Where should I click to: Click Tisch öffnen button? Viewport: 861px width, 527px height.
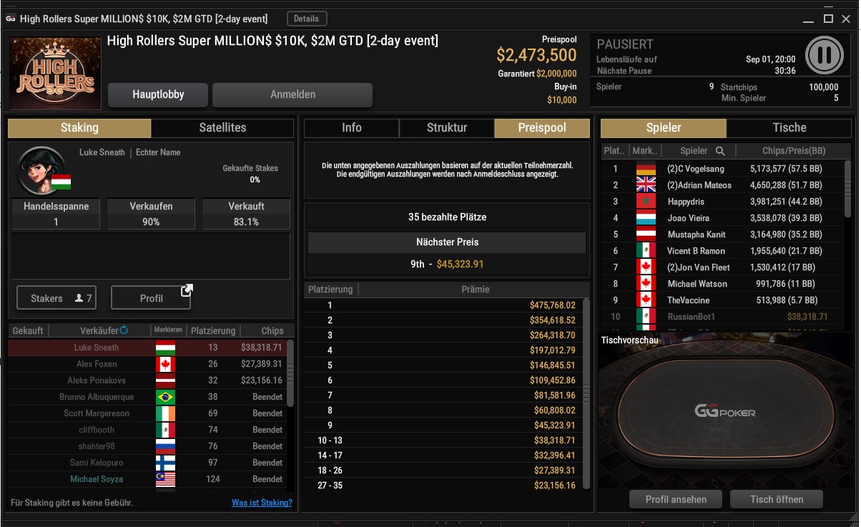(x=776, y=499)
